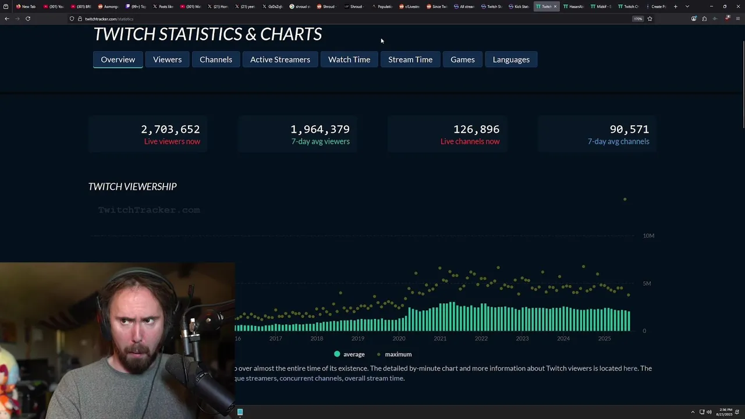This screenshot has width=745, height=419.
Task: Toggle the 'average' series in chart legend
Action: click(x=349, y=354)
